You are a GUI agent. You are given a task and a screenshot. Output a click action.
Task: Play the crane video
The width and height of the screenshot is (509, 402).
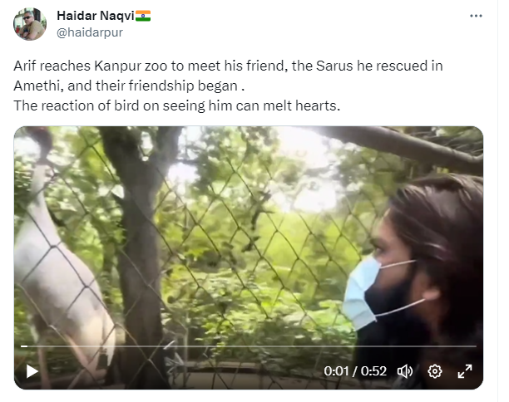32,371
